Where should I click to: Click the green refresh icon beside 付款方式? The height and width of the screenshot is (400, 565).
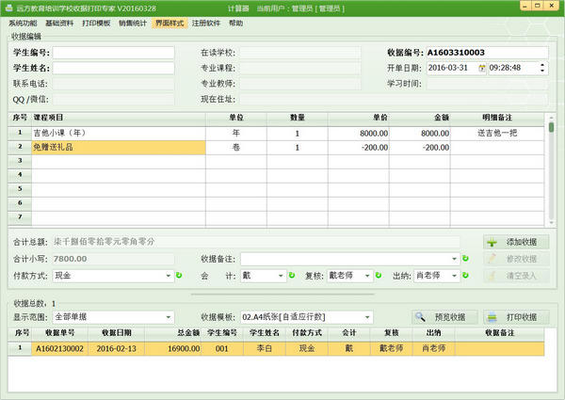click(179, 276)
